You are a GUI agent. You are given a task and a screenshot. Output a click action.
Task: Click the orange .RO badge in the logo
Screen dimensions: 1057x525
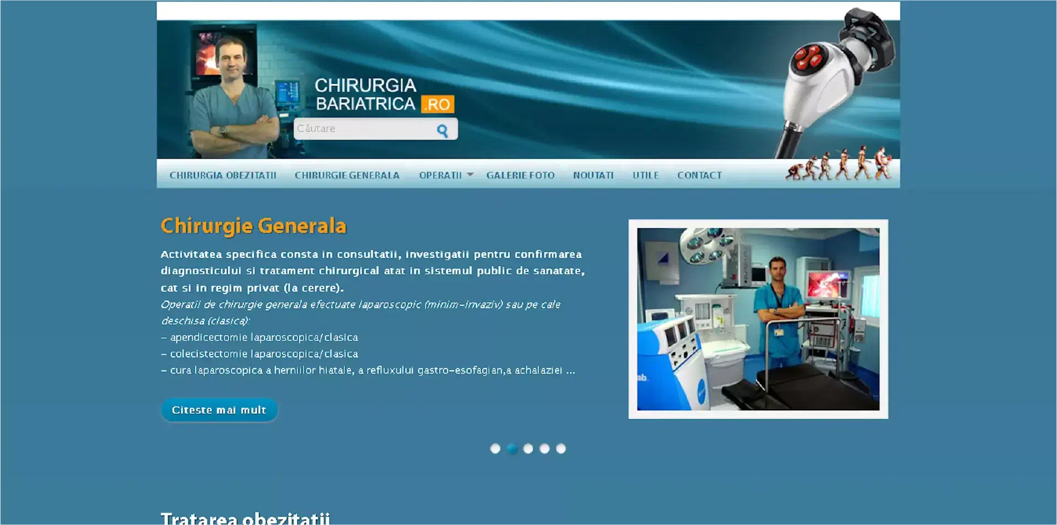pyautogui.click(x=438, y=104)
